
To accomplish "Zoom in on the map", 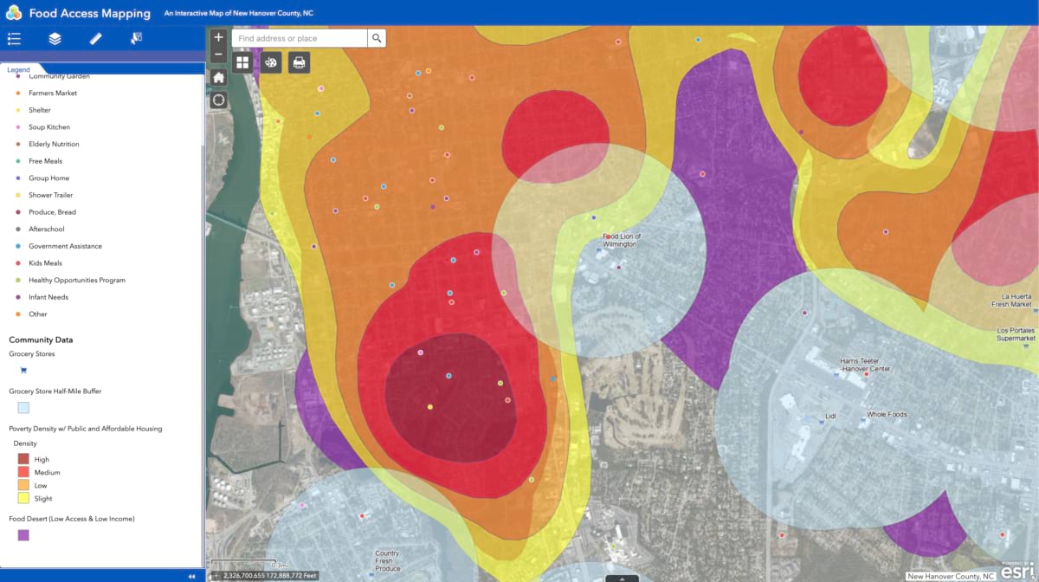I will (218, 37).
